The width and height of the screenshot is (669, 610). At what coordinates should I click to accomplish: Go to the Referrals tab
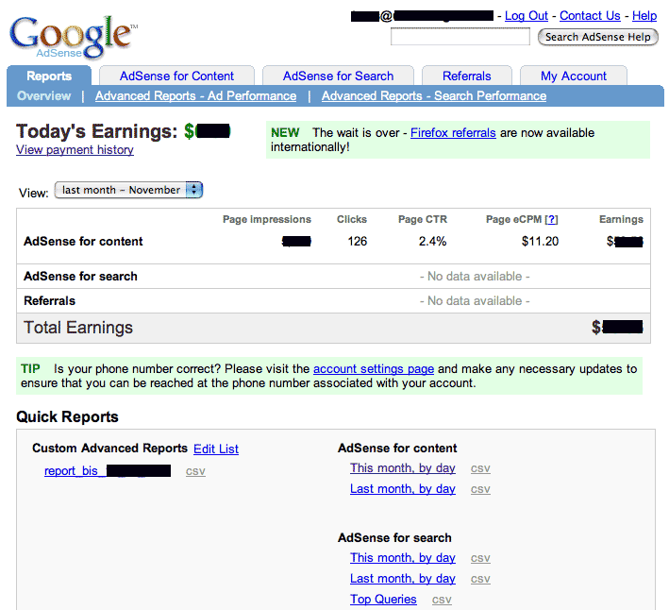click(467, 76)
